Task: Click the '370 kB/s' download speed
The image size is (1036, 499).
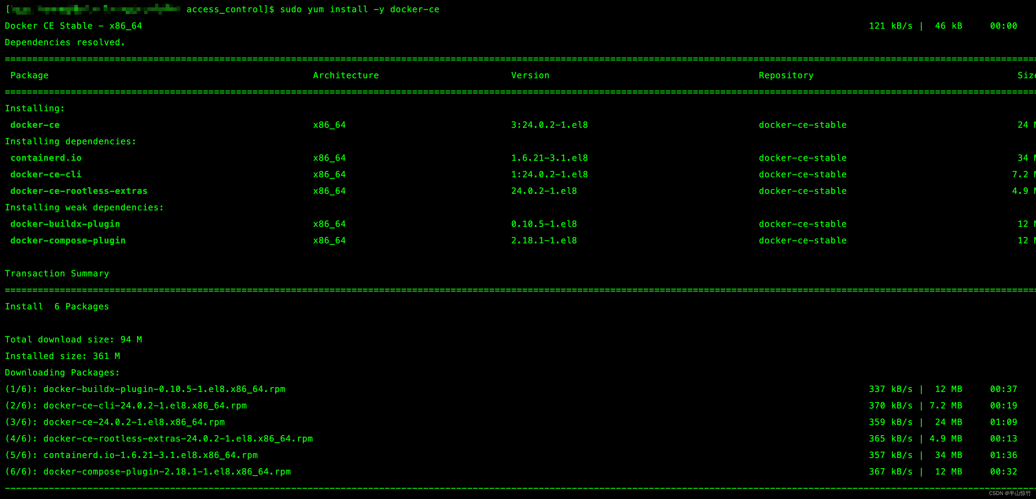Action: [890, 406]
